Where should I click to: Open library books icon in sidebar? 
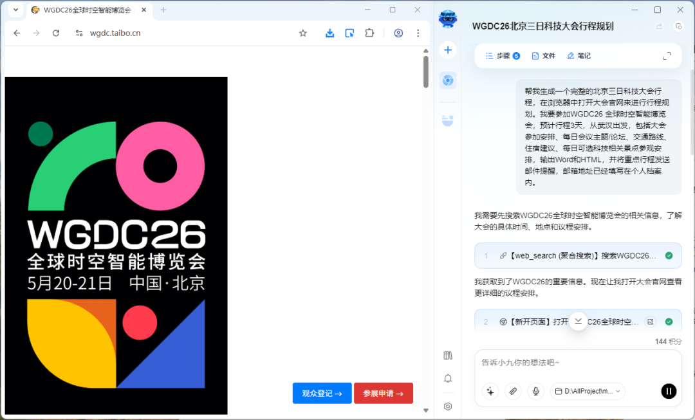pos(448,355)
